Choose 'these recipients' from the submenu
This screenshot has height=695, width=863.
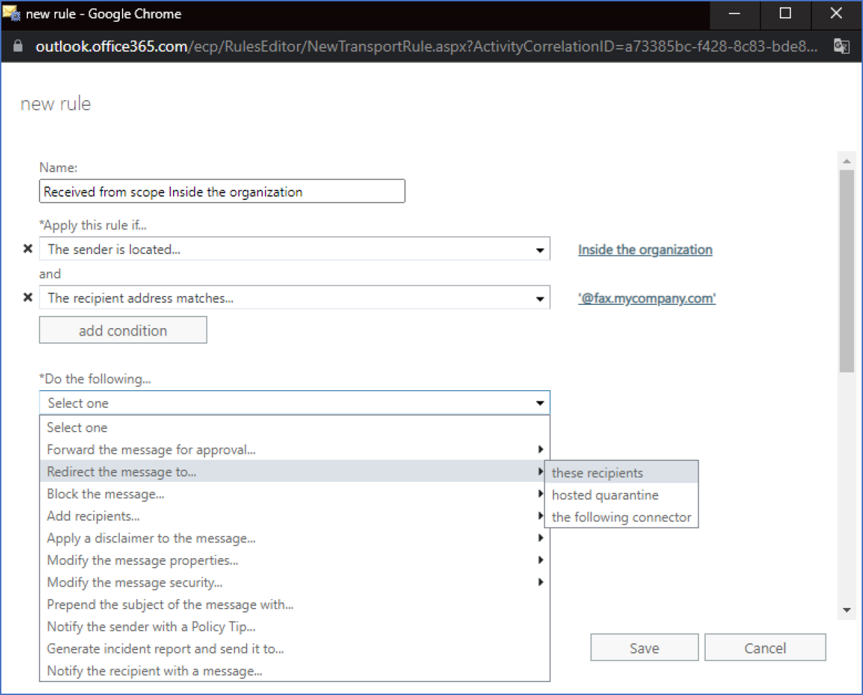pos(597,473)
